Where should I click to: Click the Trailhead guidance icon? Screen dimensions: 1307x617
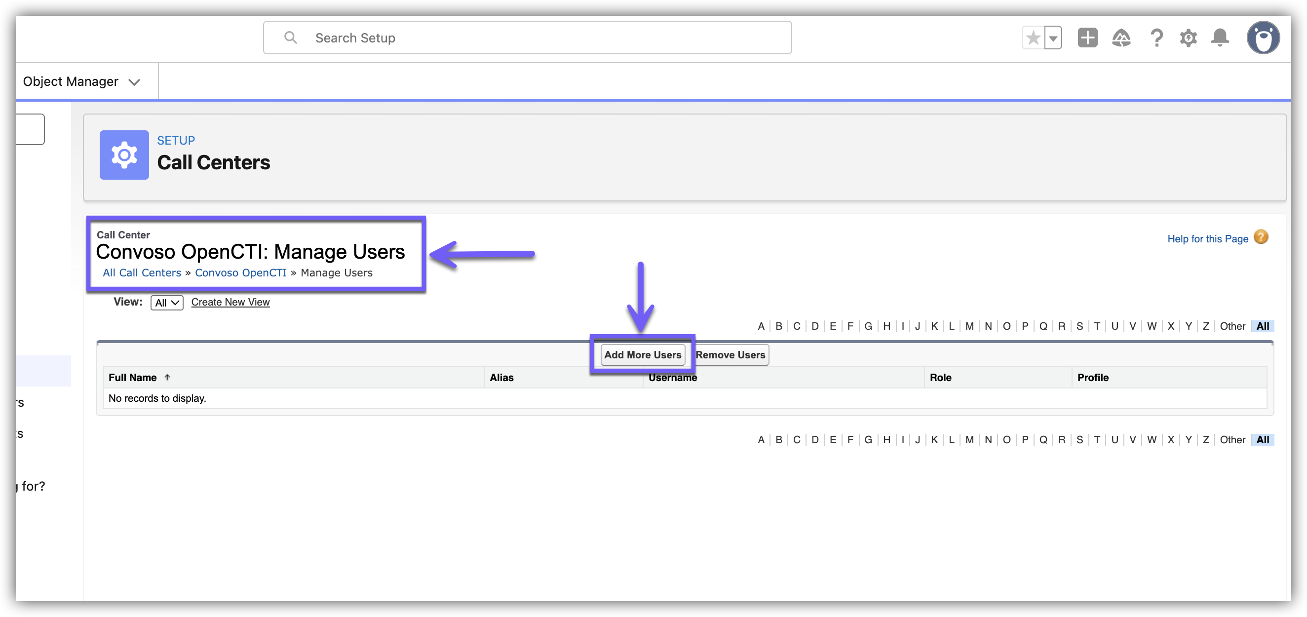point(1121,38)
